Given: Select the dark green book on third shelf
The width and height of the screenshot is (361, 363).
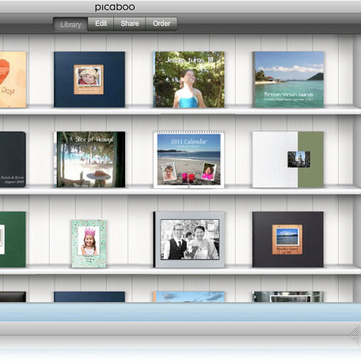Looking at the screenshot, I should 13,240.
